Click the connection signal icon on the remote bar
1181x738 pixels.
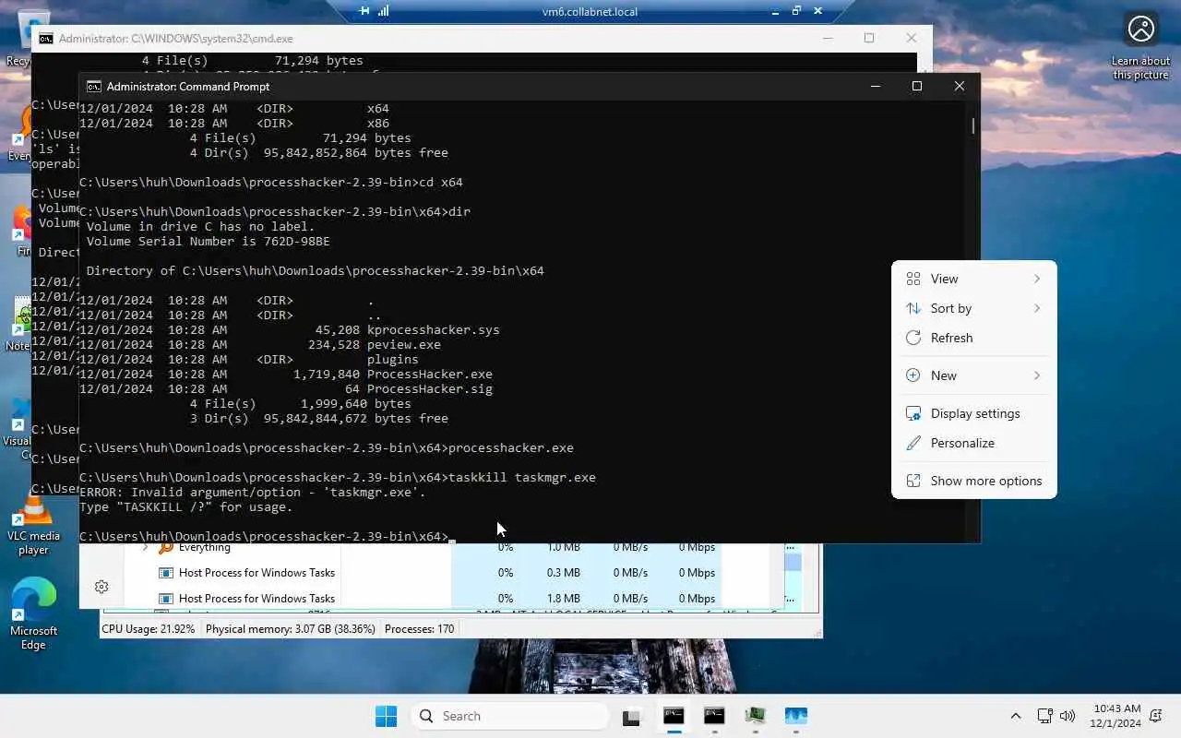[383, 11]
